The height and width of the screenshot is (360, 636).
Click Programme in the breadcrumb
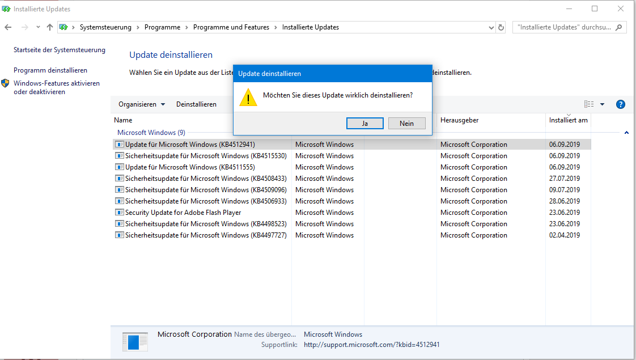[x=162, y=27]
